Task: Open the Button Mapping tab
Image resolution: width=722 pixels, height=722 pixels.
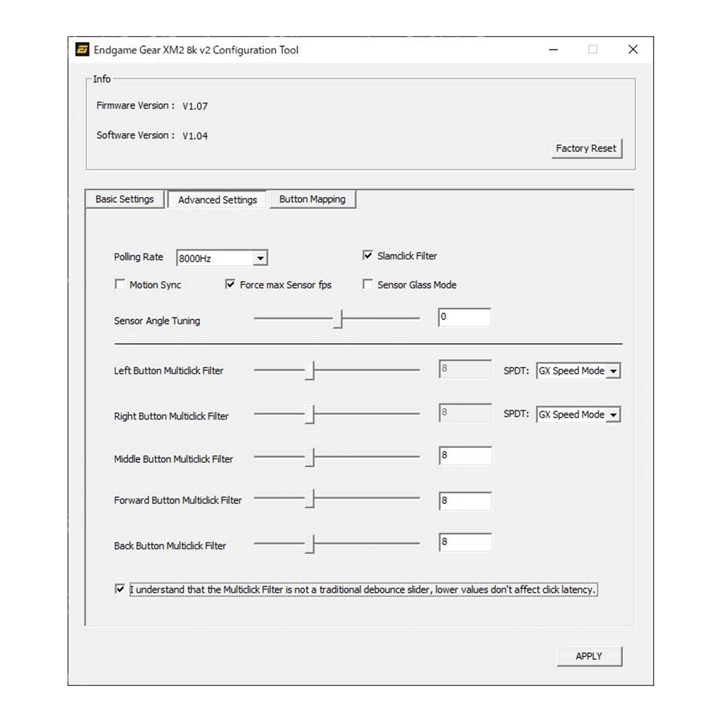Action: coord(312,199)
